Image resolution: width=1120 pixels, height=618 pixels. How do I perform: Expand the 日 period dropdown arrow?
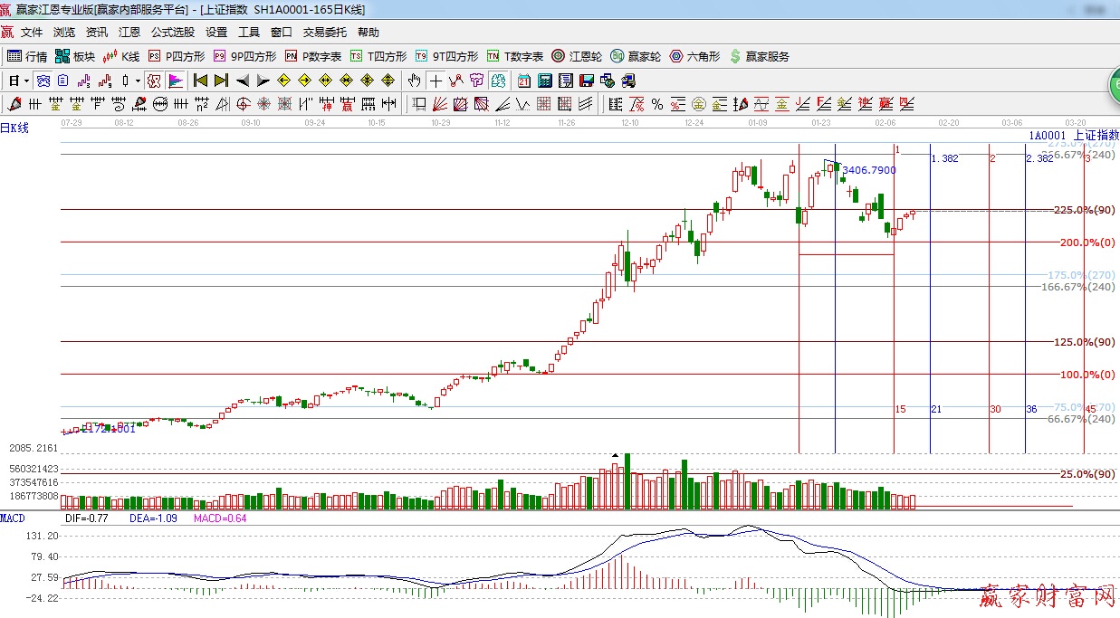[x=27, y=81]
